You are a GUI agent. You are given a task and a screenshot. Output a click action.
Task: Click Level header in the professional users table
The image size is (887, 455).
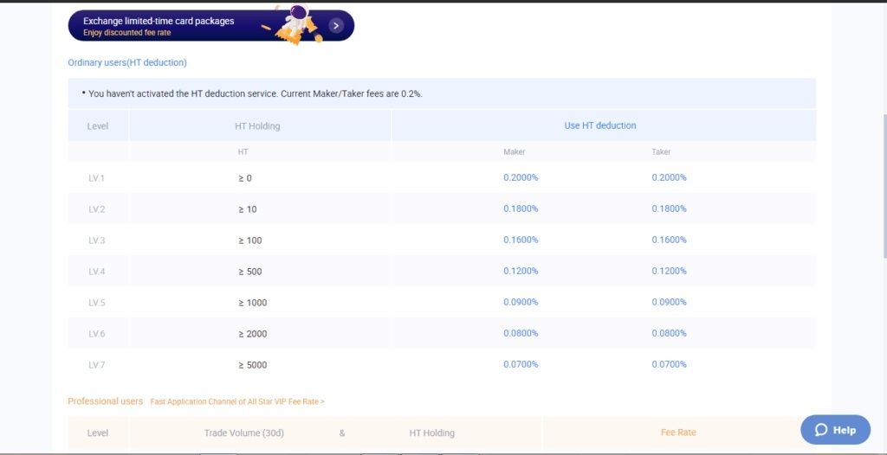point(97,433)
